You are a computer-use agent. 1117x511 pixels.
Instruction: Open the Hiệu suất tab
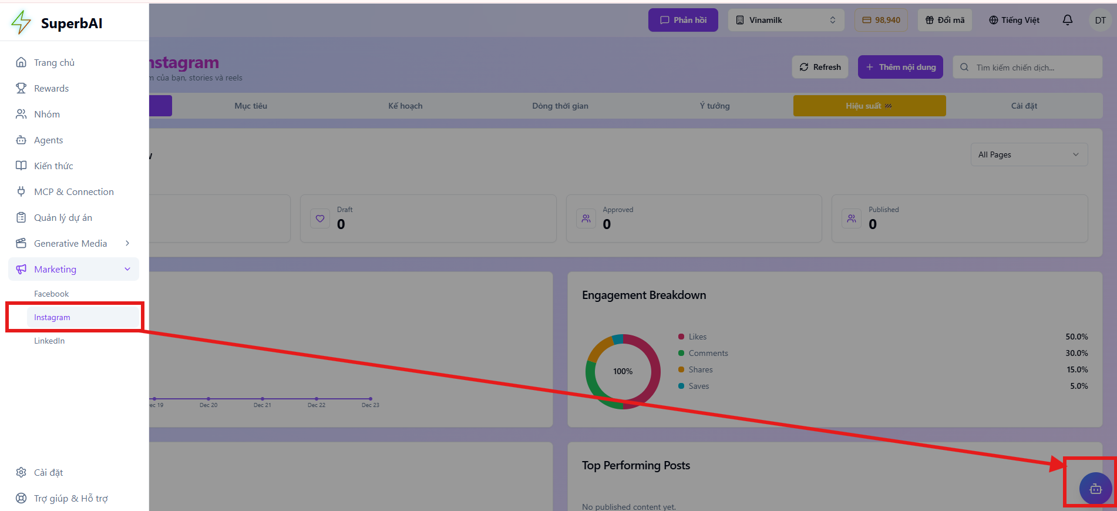coord(870,106)
